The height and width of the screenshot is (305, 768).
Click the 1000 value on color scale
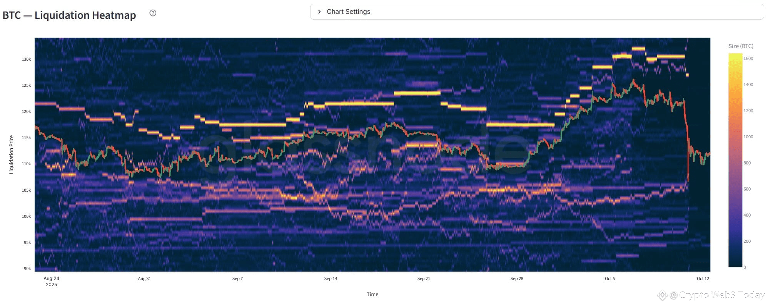(748, 137)
